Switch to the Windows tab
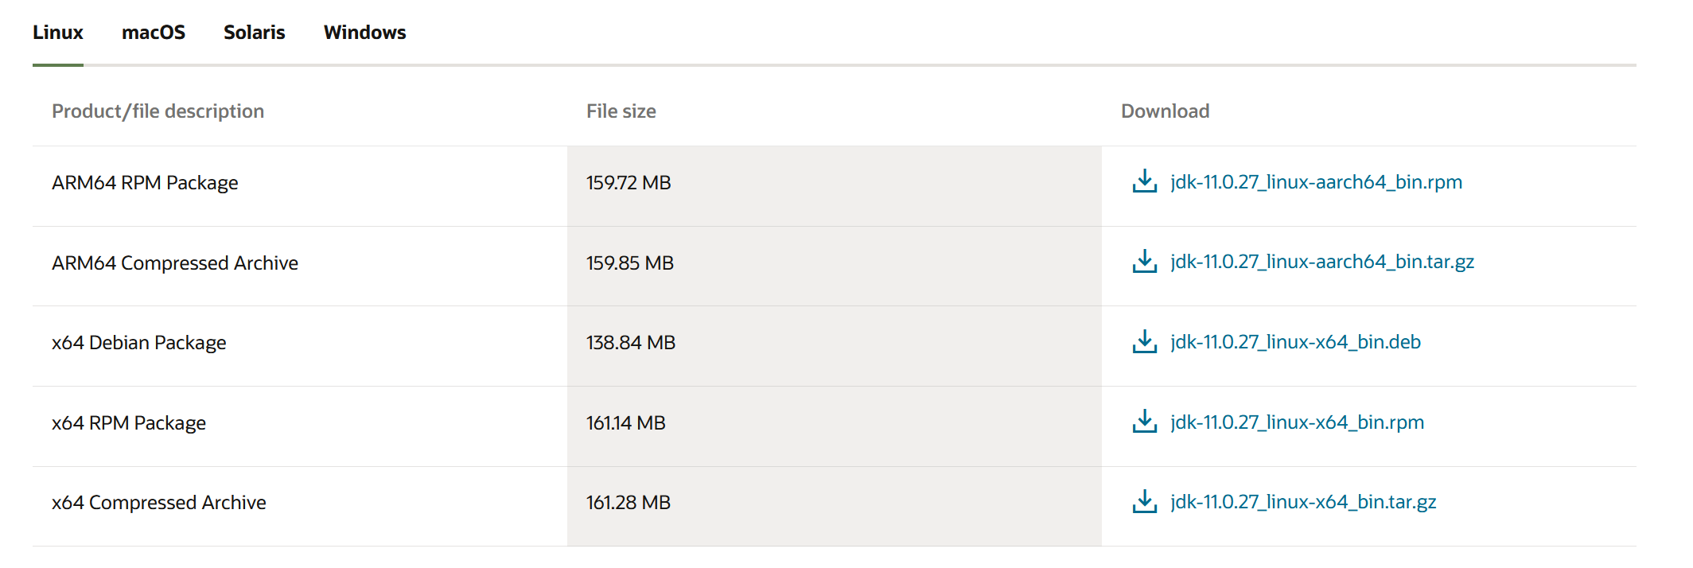Viewport: 1693px width, 568px height. (364, 33)
